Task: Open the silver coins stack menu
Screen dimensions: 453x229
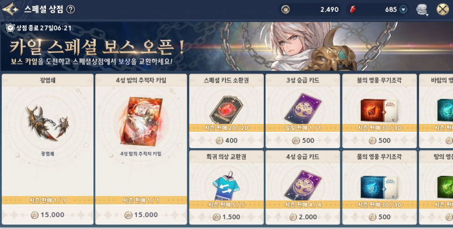Action: pos(422,10)
